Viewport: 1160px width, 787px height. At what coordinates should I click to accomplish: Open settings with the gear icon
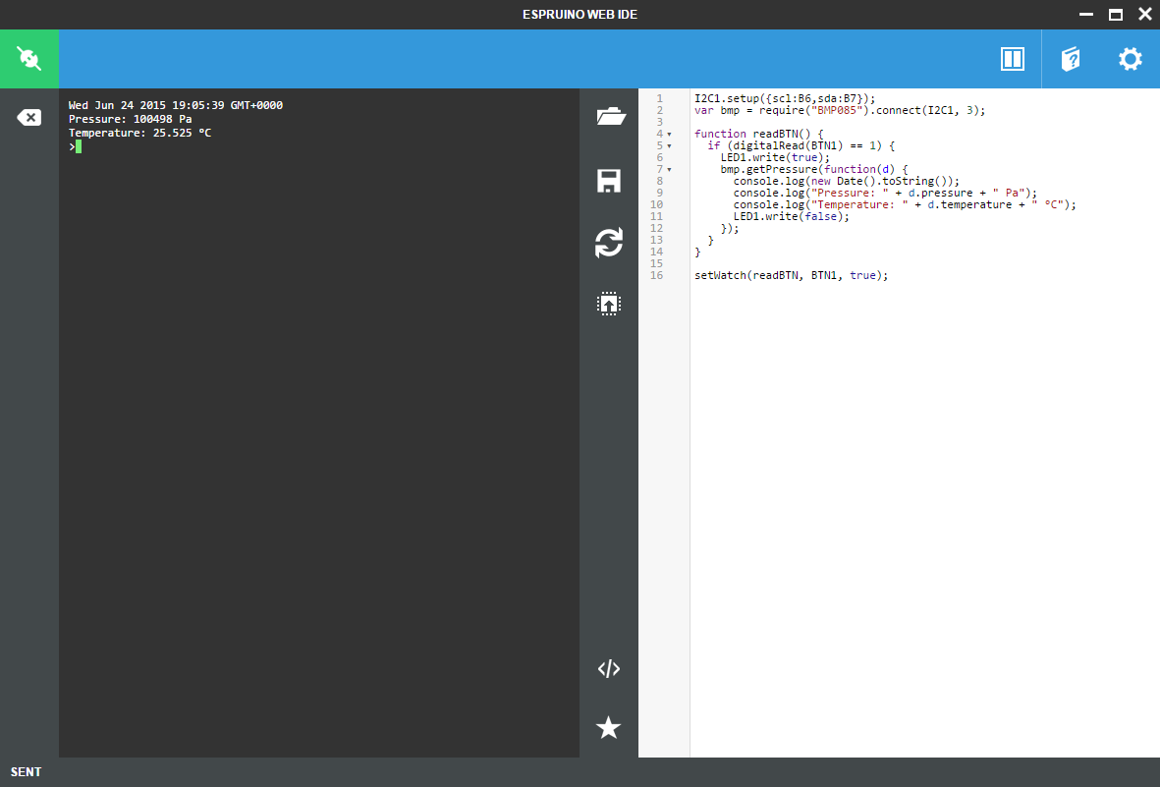click(x=1131, y=59)
